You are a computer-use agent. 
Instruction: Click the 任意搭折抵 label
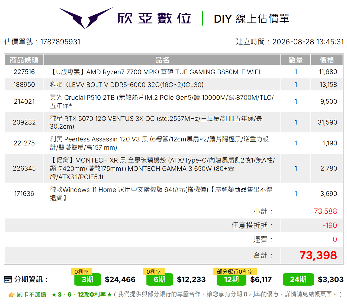(252, 225)
